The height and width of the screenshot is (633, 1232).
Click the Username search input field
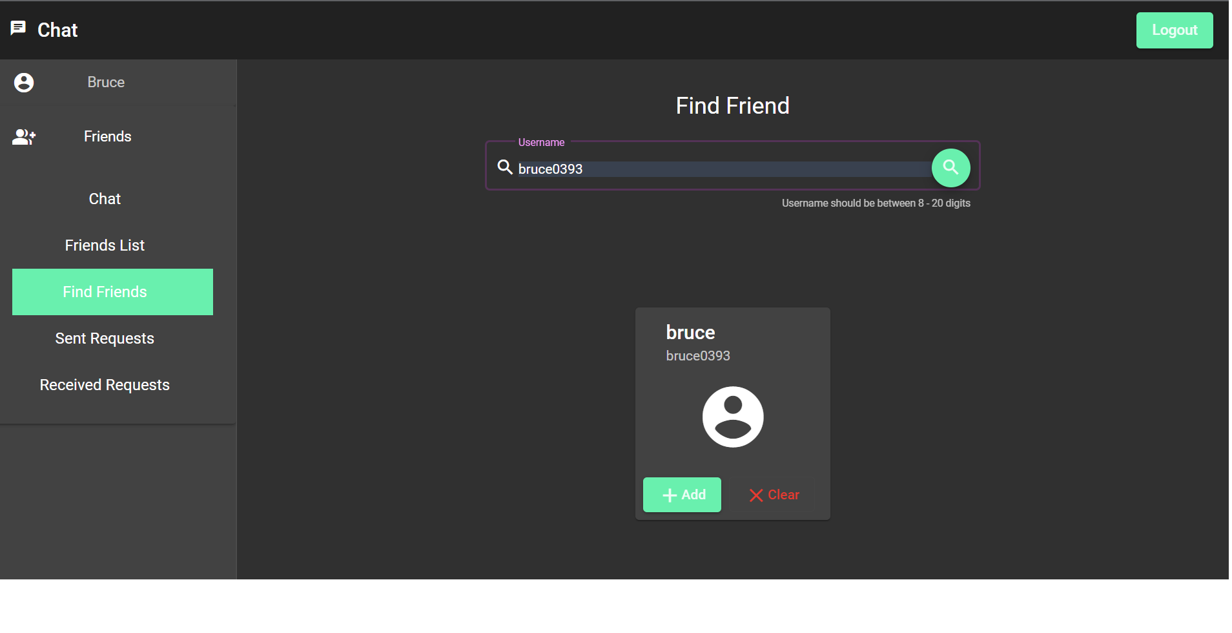pos(710,169)
